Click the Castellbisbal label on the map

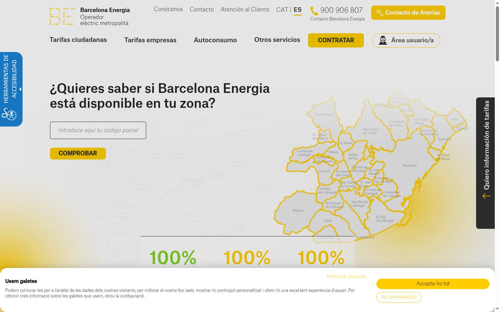(x=324, y=114)
